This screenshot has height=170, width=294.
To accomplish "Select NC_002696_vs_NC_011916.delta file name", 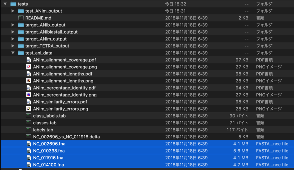I will click(66, 137).
